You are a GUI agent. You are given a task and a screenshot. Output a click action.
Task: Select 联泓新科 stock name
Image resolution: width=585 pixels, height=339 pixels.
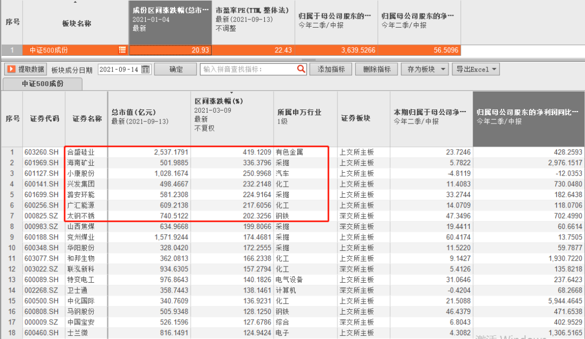81,269
